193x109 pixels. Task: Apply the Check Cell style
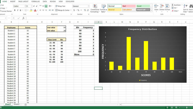(143, 10)
